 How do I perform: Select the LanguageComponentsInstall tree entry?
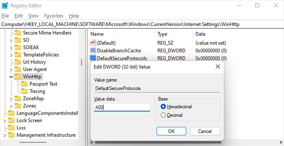tap(47, 113)
